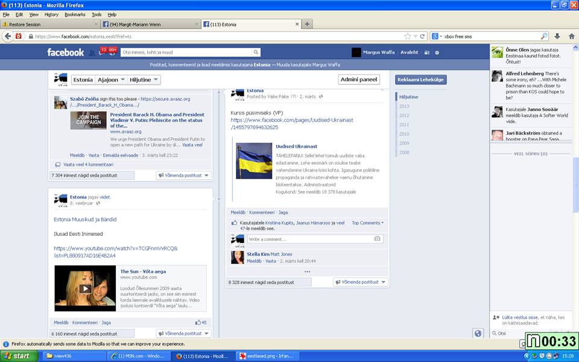
Task: Open the Edit menu
Action: (x=19, y=14)
